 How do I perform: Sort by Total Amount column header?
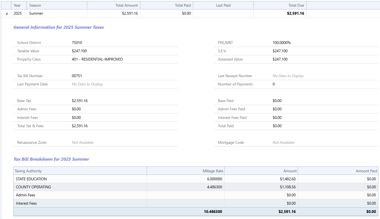click(127, 5)
